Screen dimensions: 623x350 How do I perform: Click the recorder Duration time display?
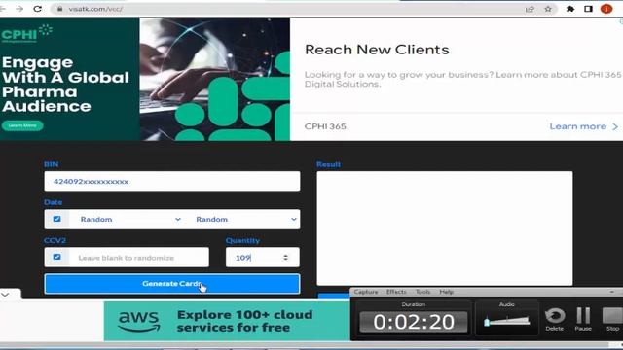(x=413, y=322)
